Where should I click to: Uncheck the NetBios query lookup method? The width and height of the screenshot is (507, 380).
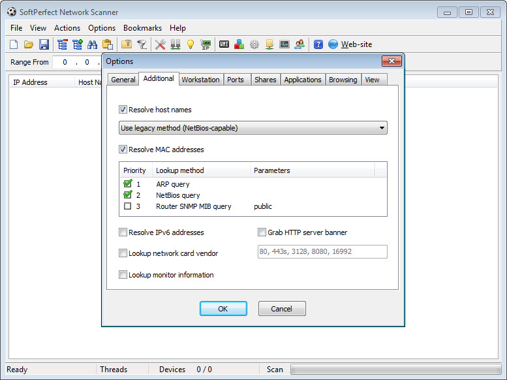[128, 195]
